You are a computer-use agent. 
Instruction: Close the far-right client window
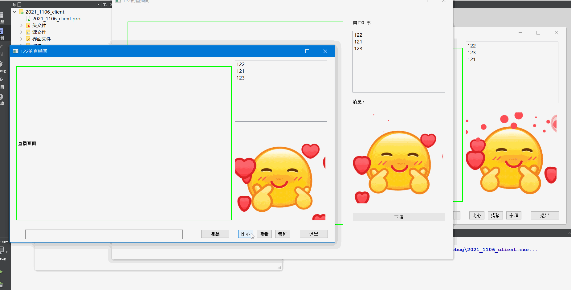[557, 33]
